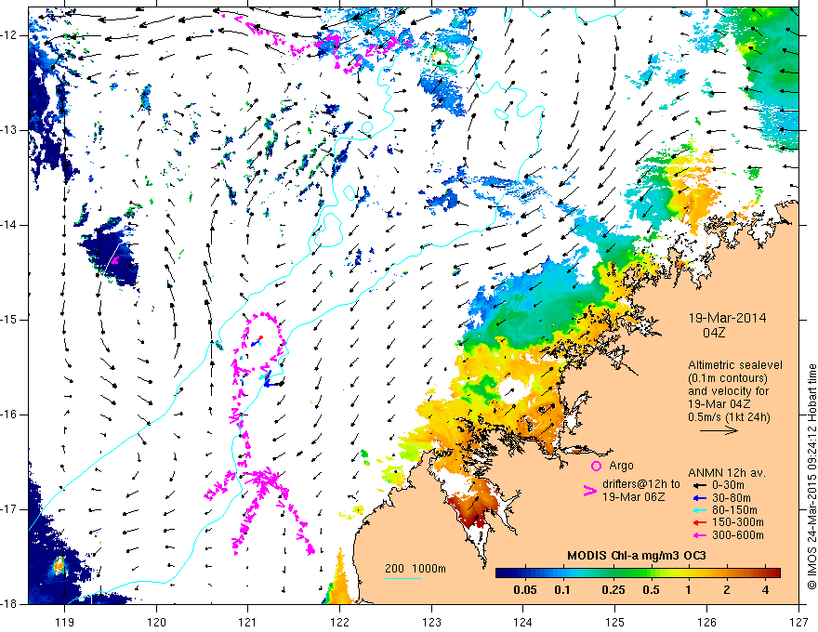Click the '04Z' time text below the date
The width and height of the screenshot is (818, 632).
click(x=714, y=333)
